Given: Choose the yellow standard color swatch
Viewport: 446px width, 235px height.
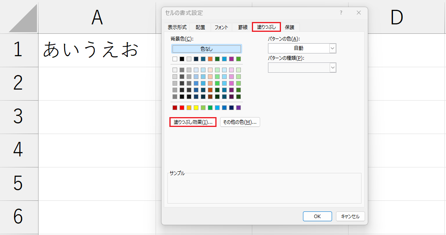Looking at the screenshot, I should 196,108.
